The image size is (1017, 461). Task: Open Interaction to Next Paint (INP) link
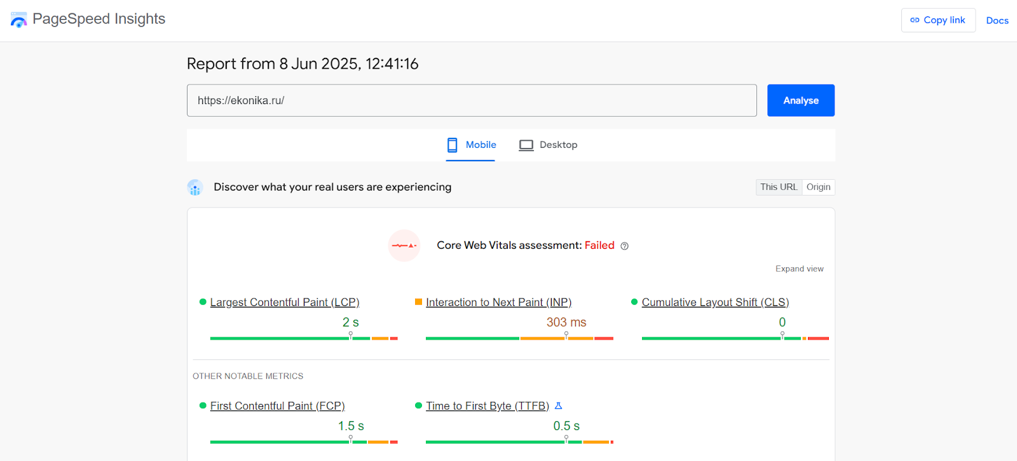(499, 302)
